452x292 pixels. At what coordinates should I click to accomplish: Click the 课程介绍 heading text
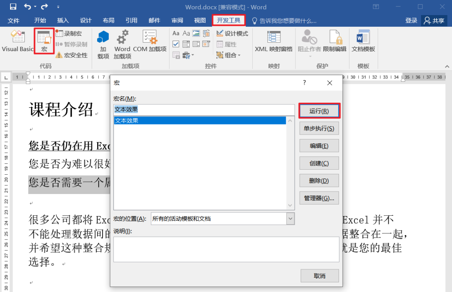61,110
